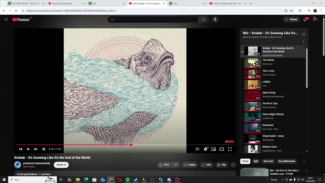Select Size özel filter chip
The width and height of the screenshot is (325, 183).
click(x=268, y=161)
